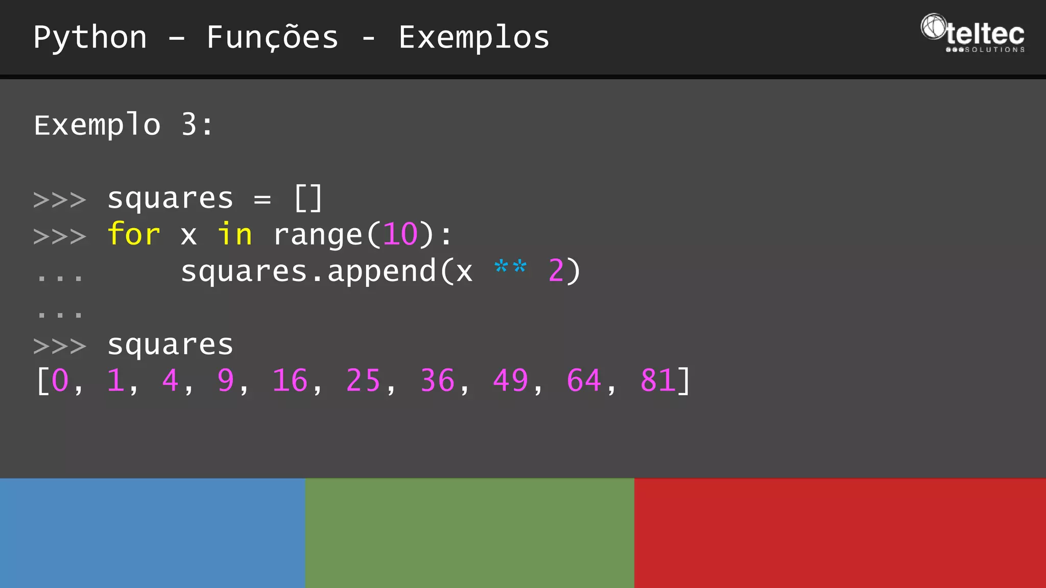Click the number 25 in output list
Screen dimensions: 1046x588
[x=363, y=381]
